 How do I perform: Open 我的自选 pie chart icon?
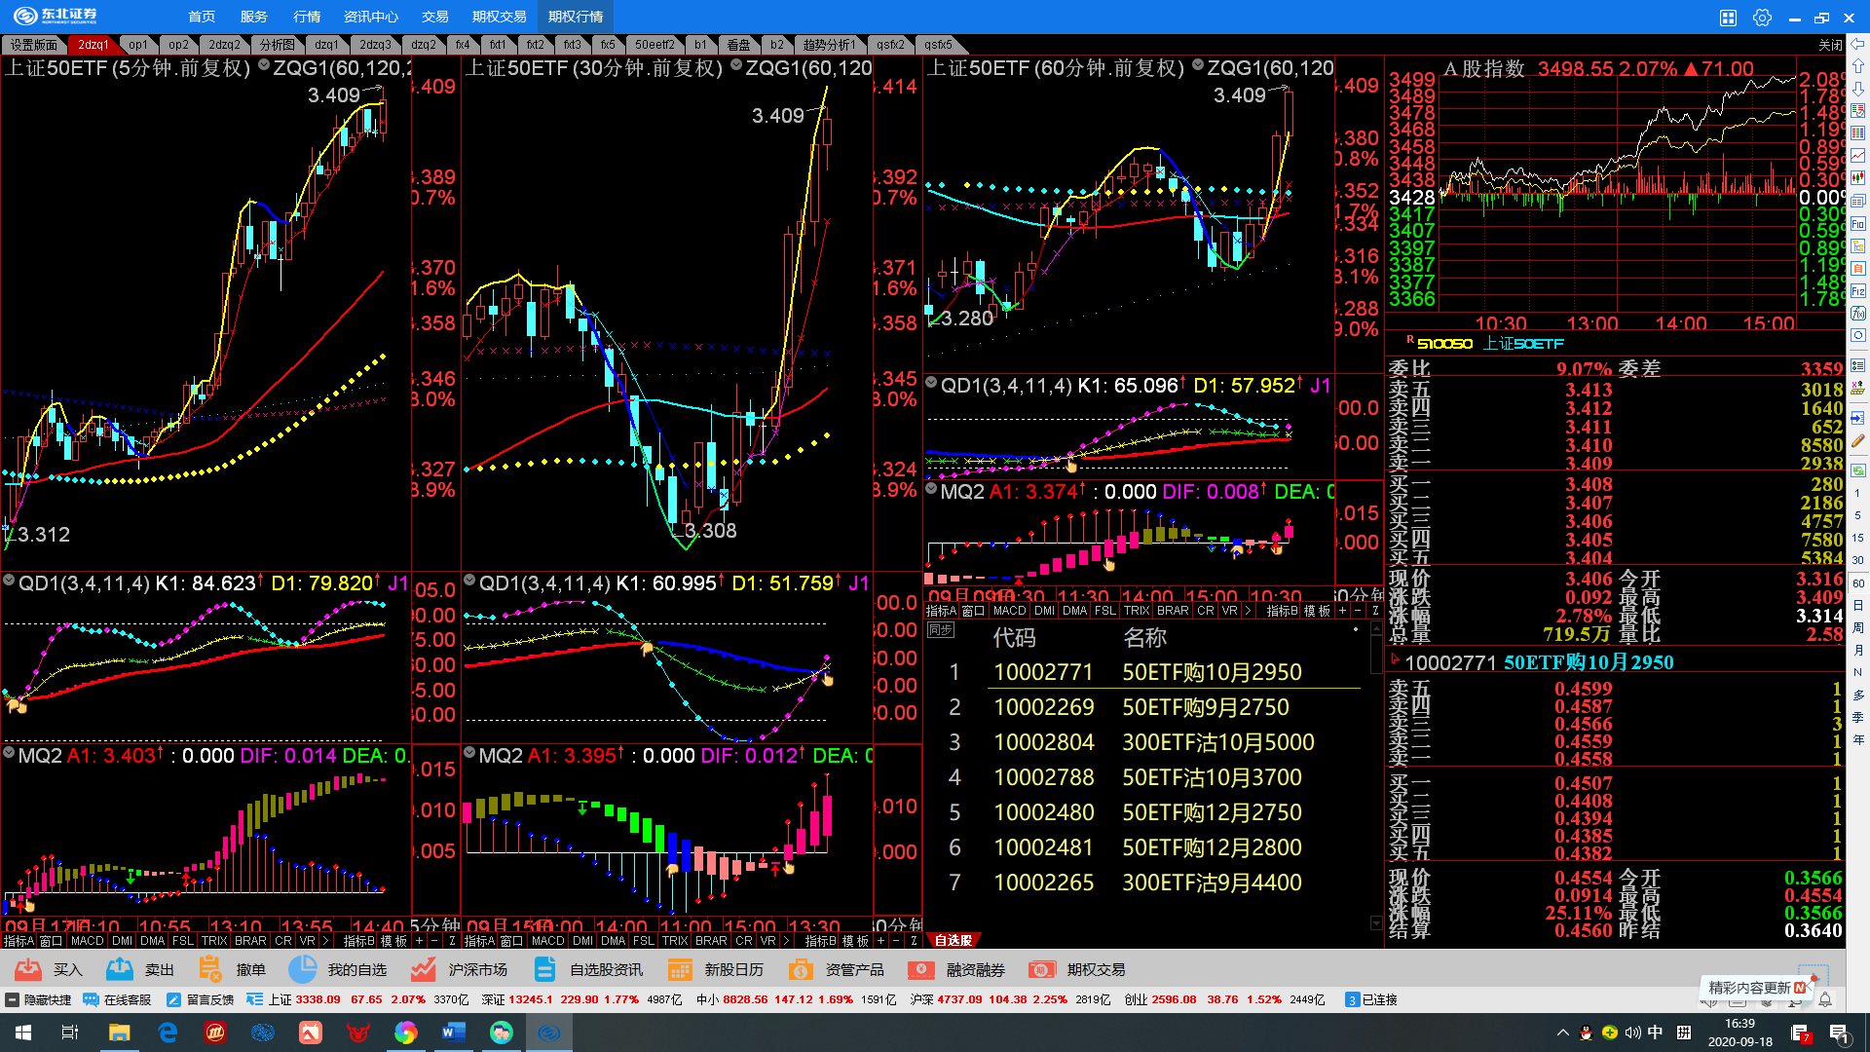(x=302, y=969)
